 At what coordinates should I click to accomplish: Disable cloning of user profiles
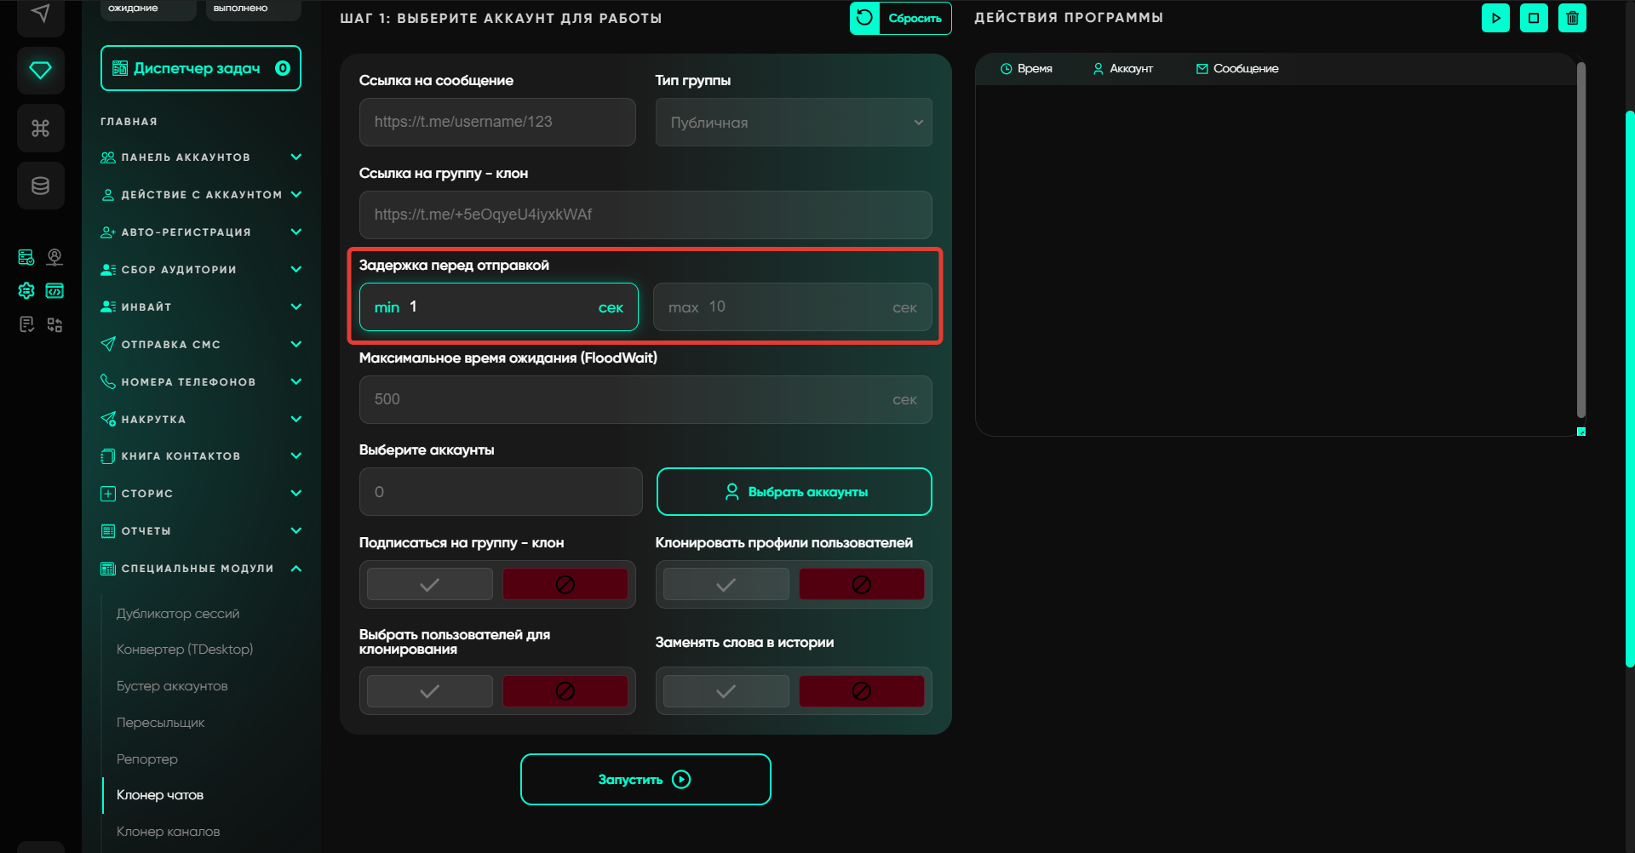pyautogui.click(x=861, y=585)
